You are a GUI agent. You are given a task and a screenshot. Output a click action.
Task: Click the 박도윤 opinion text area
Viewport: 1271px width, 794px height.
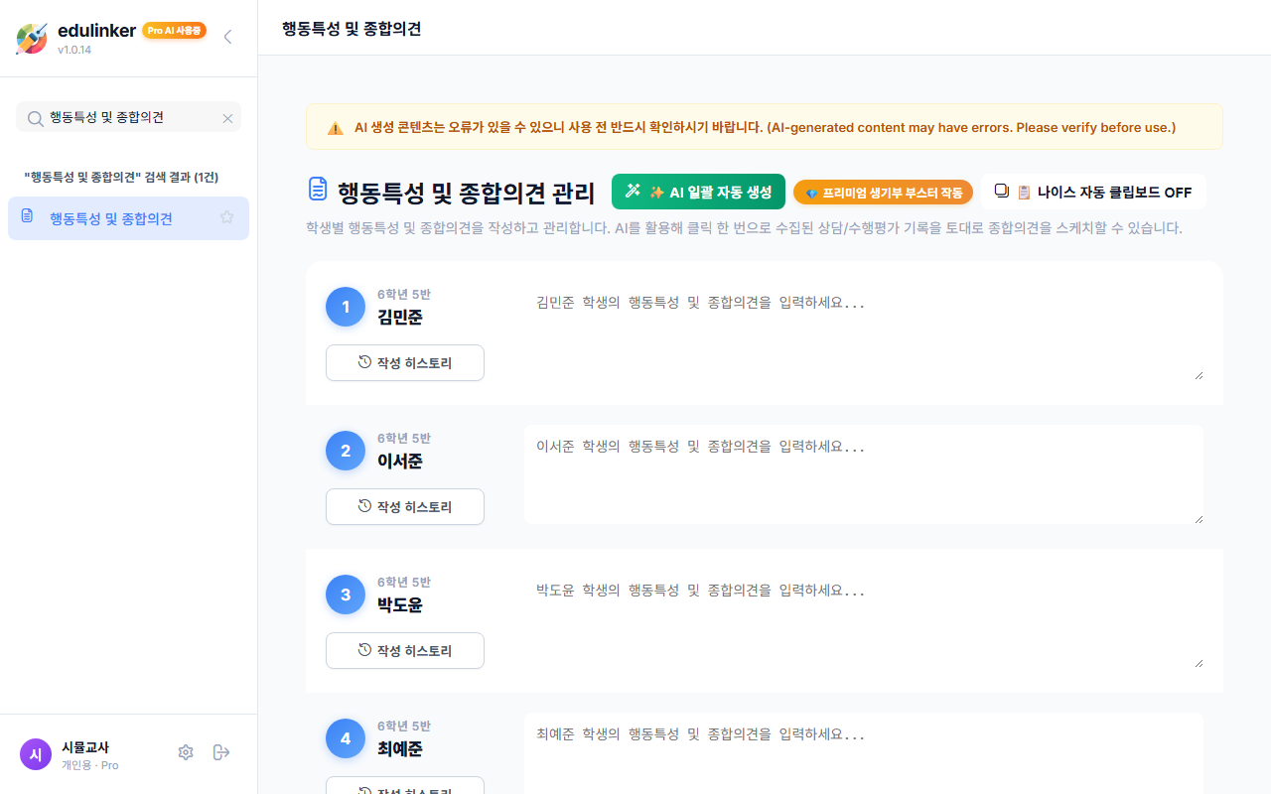click(864, 618)
